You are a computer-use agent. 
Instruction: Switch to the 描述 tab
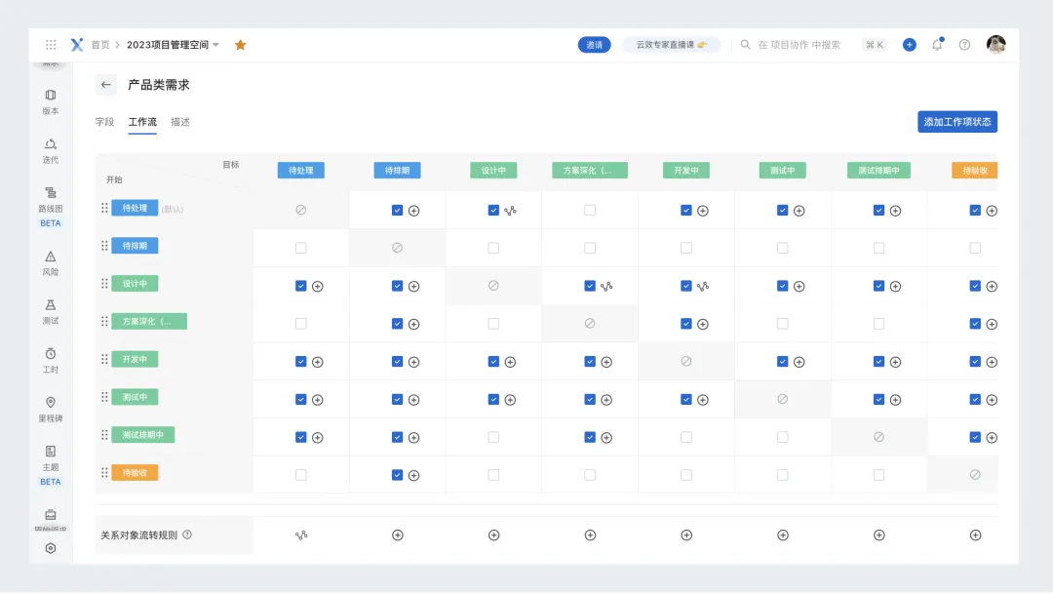180,122
